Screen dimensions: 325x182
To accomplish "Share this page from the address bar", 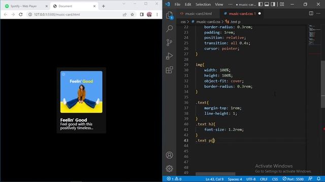I will point(124,15).
